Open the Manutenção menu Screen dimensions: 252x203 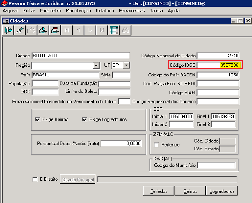click(78, 11)
